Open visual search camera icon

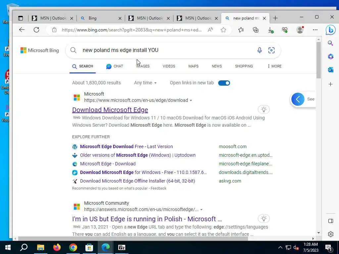pyautogui.click(x=271, y=50)
